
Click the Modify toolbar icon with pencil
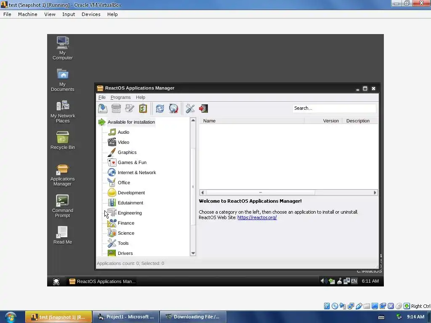[x=130, y=109]
